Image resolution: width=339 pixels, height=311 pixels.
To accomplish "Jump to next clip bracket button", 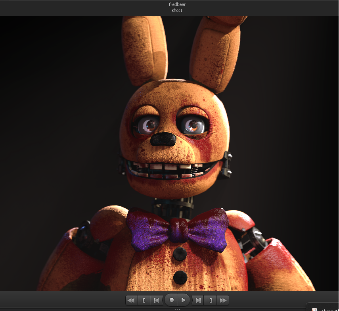I will [211, 300].
